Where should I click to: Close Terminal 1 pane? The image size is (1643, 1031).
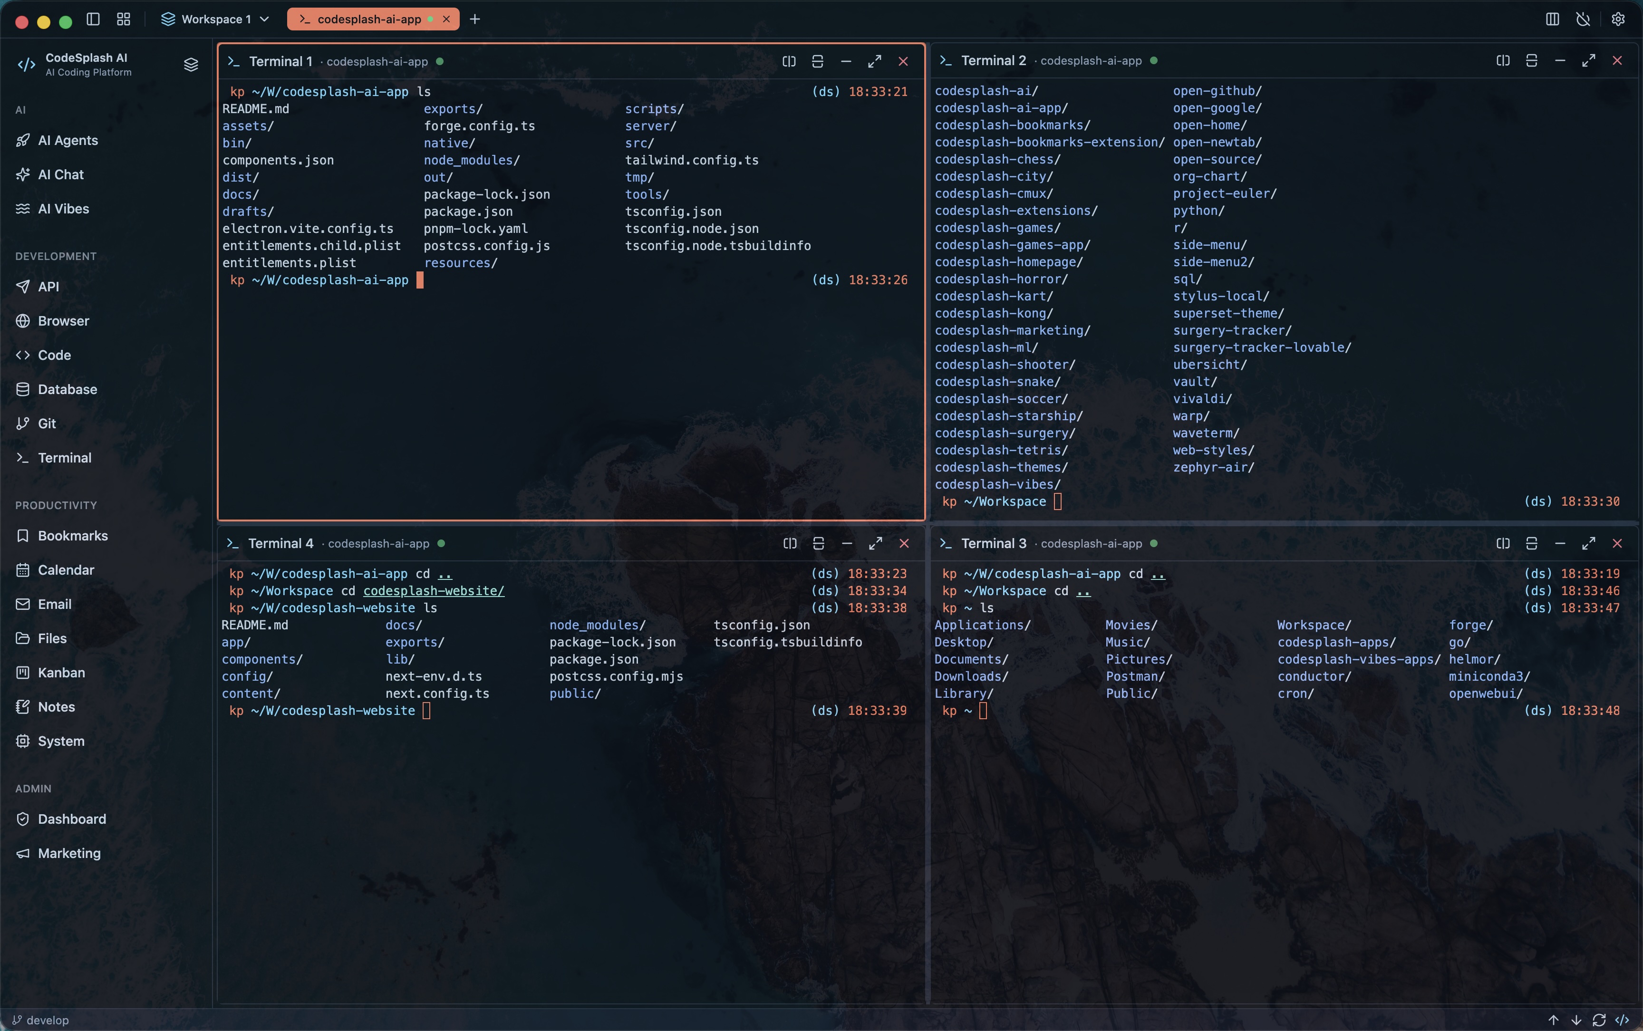pos(904,61)
